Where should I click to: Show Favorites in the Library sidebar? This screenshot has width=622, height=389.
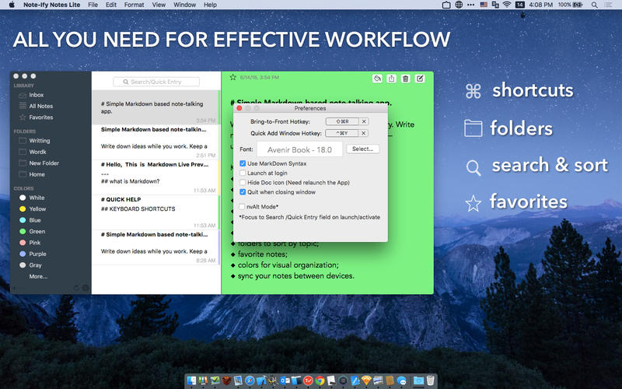40,117
